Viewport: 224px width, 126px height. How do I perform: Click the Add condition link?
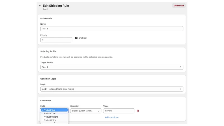[112, 117]
